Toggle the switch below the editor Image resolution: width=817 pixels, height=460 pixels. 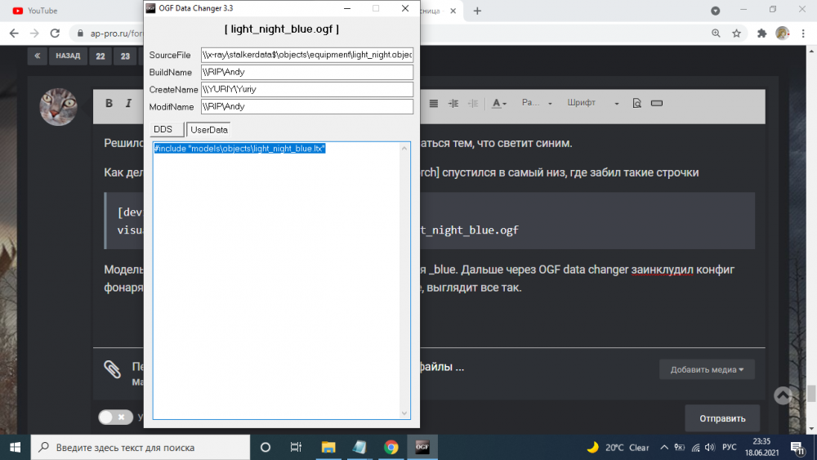tap(115, 418)
